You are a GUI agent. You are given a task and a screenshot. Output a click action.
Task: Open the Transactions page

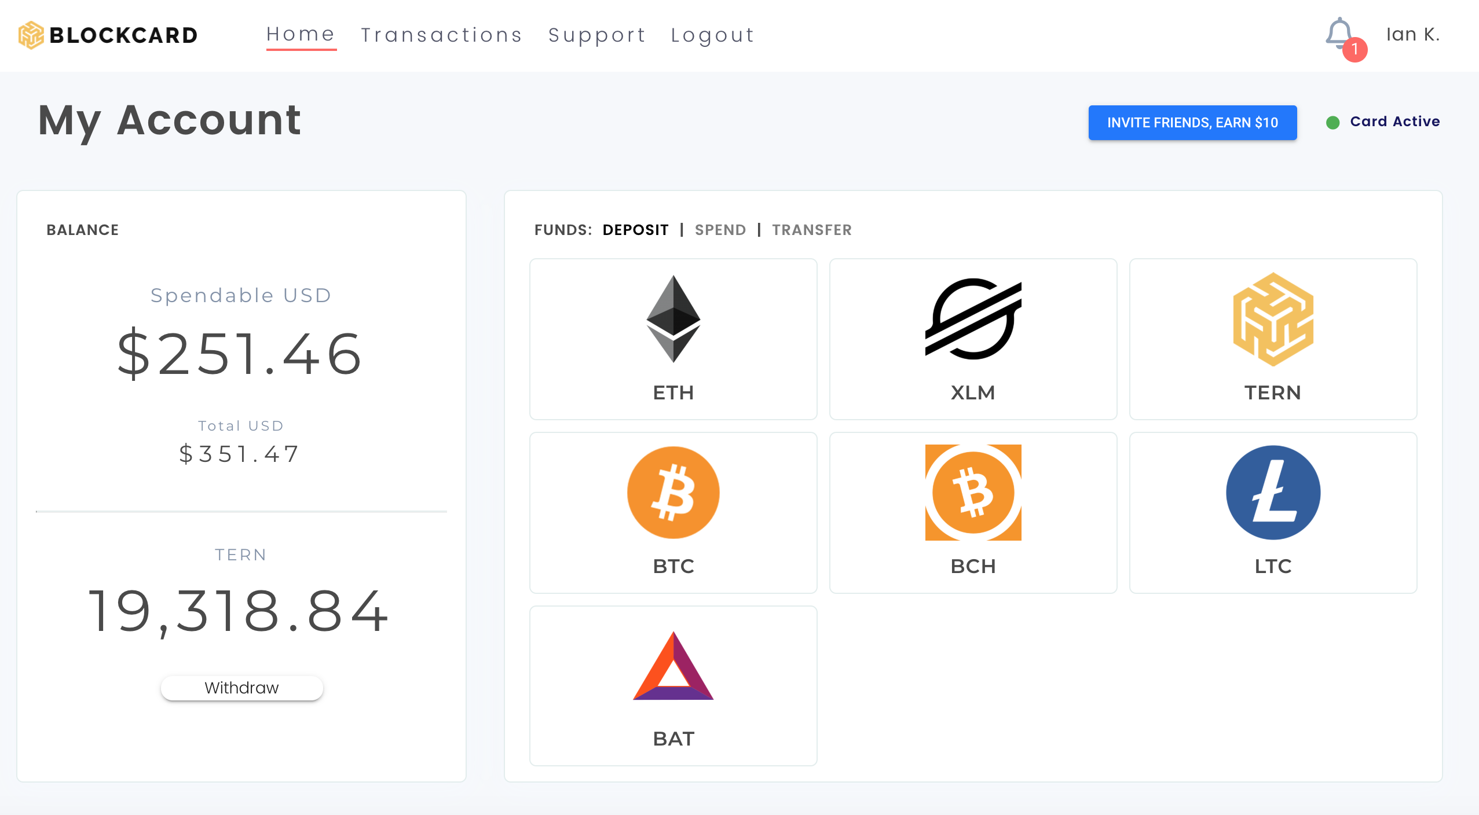(441, 35)
